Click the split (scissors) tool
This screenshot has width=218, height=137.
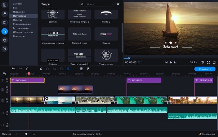41,69
